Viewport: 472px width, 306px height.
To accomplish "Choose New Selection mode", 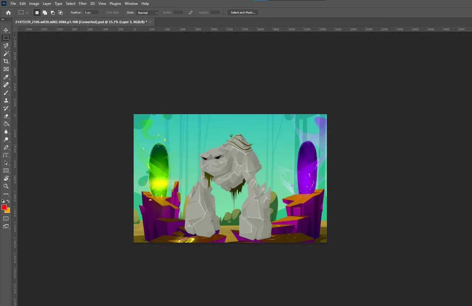I will pyautogui.click(x=37, y=13).
